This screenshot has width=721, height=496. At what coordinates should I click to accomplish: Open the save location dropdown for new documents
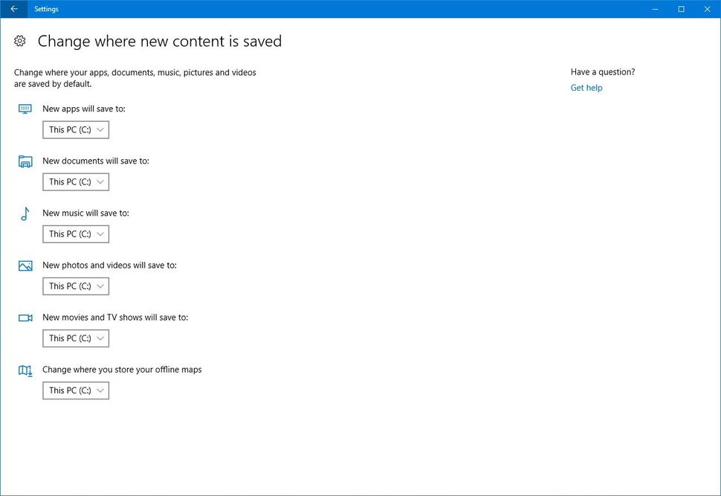75,181
